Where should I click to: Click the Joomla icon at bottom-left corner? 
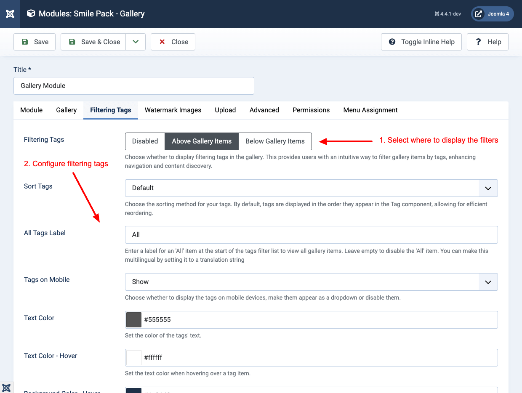(6, 388)
